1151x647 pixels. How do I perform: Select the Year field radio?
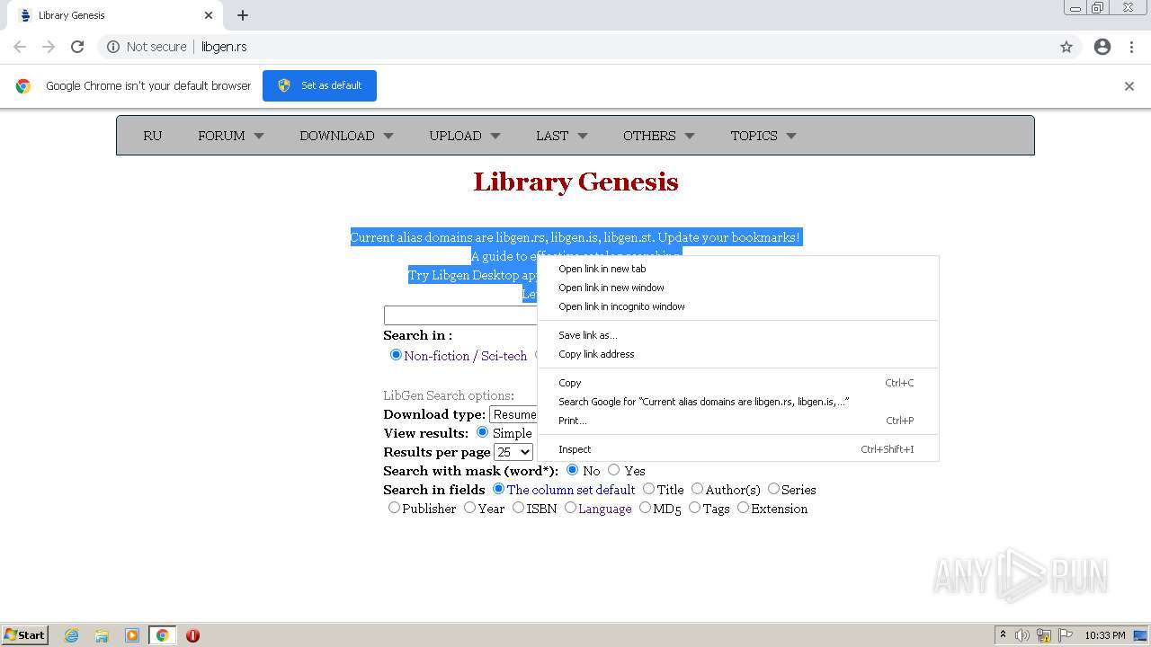click(x=470, y=508)
